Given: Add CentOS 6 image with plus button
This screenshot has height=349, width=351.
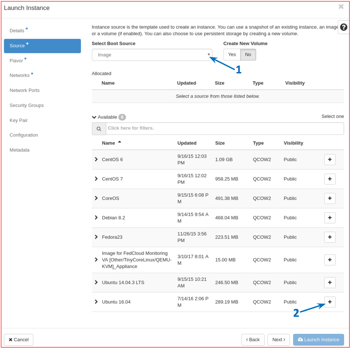Looking at the screenshot, I should [330, 160].
